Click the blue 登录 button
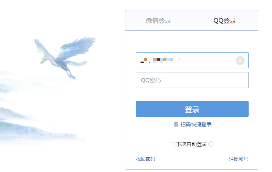Screen dimensions: 272x172 [192, 109]
